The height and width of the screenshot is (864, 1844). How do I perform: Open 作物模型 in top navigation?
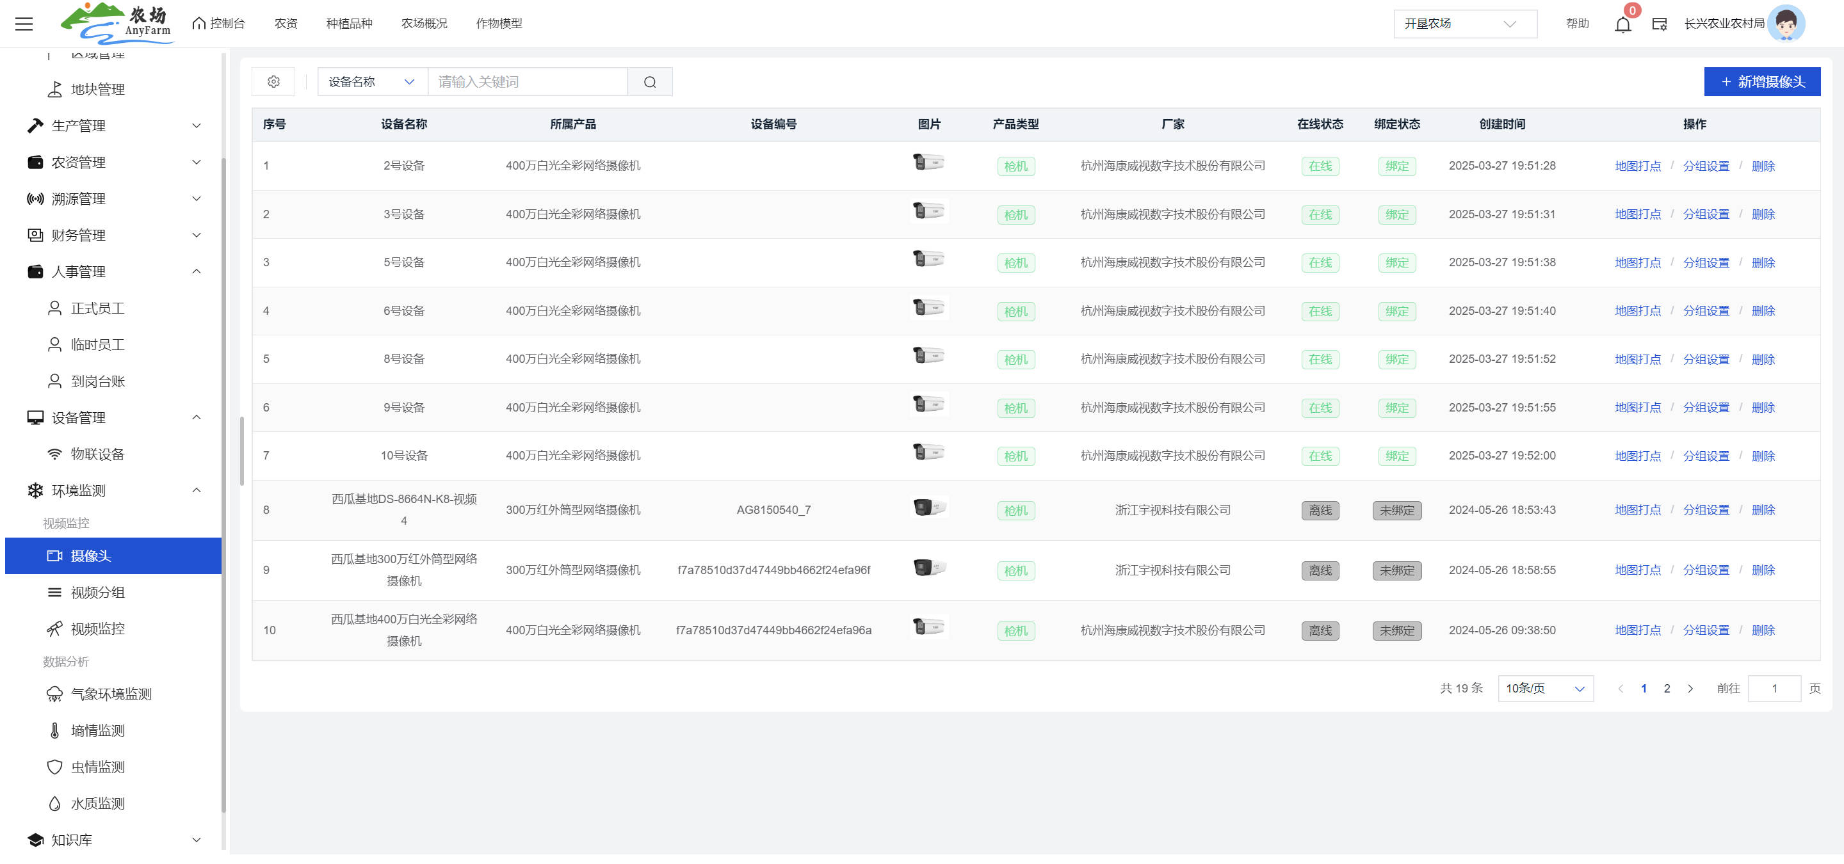tap(499, 24)
